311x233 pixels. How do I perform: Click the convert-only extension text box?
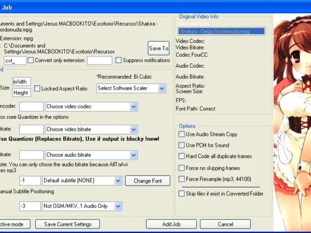(100, 61)
